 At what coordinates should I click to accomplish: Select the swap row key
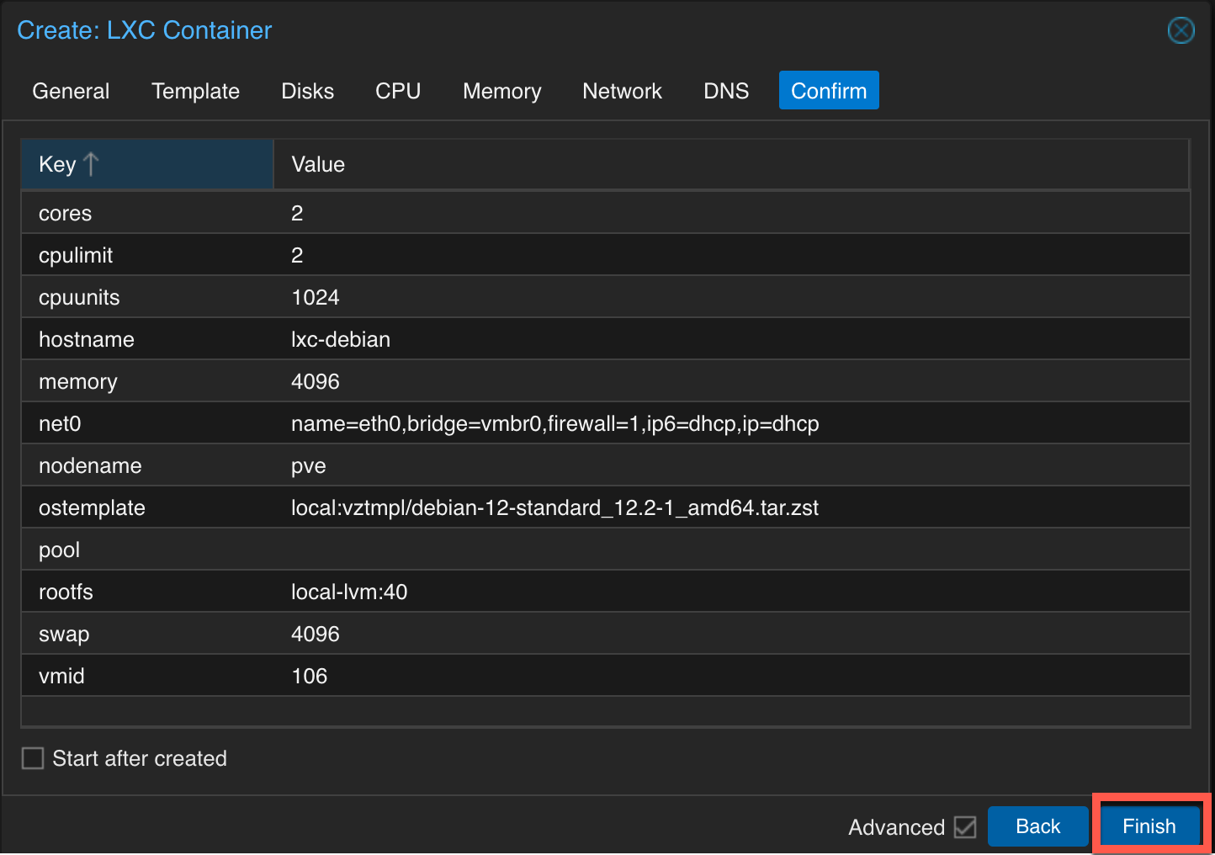(64, 635)
